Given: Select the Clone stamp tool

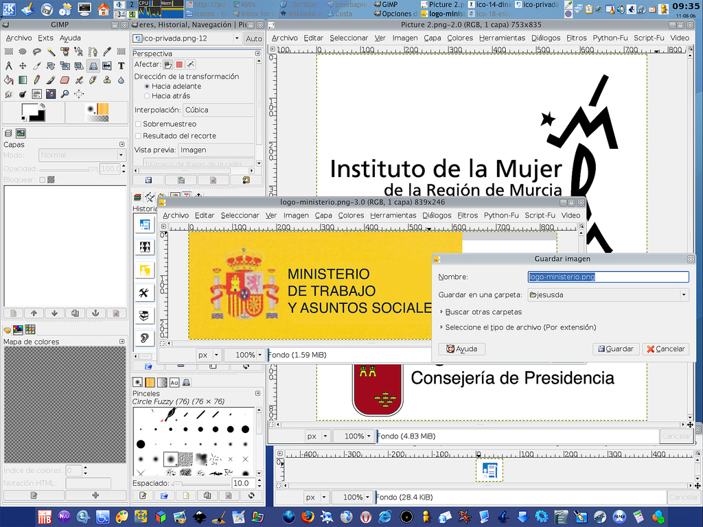Looking at the screenshot, I should click(106, 80).
